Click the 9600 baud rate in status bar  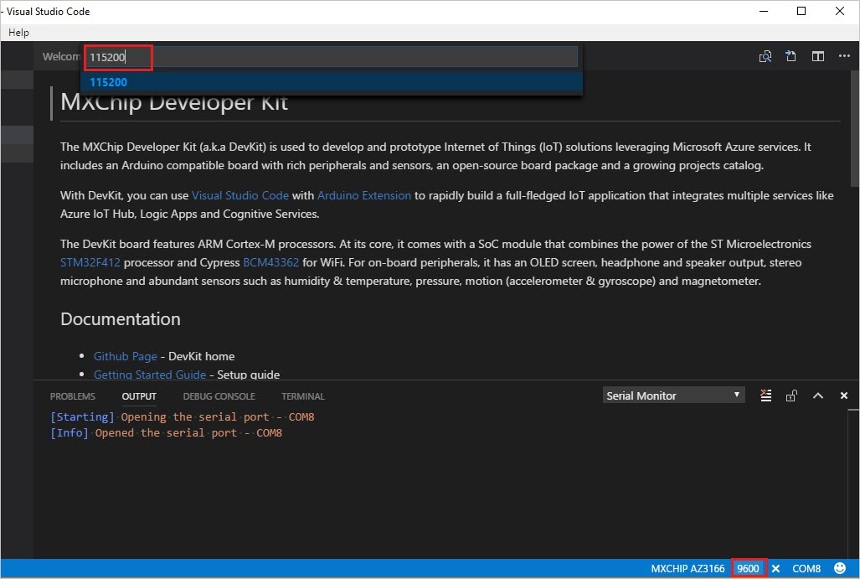(748, 569)
